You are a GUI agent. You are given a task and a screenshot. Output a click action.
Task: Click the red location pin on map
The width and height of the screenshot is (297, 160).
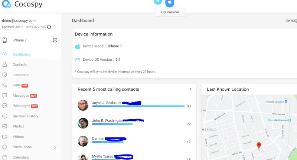point(259,146)
